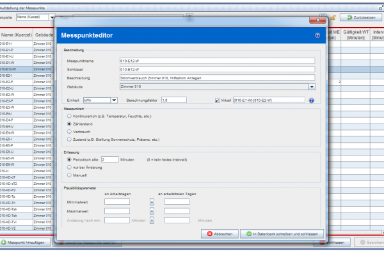
Task: Click Abbrechen to cancel editing
Action: (219, 234)
